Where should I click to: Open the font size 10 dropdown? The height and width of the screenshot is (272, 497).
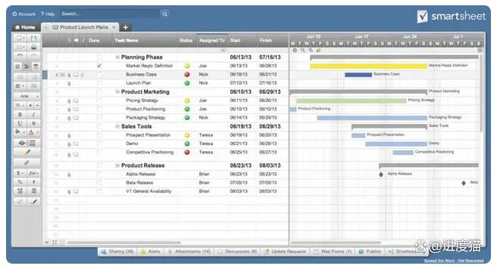pos(20,105)
